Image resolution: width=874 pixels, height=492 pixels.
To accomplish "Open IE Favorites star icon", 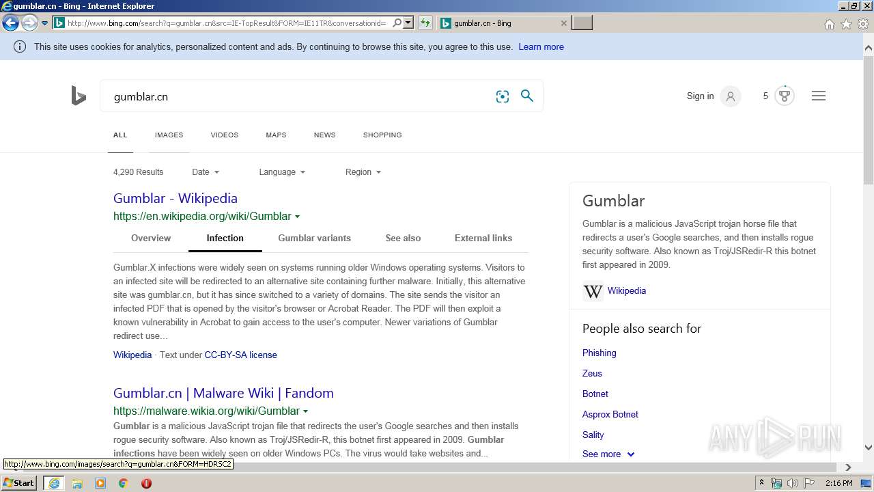I will click(x=846, y=24).
